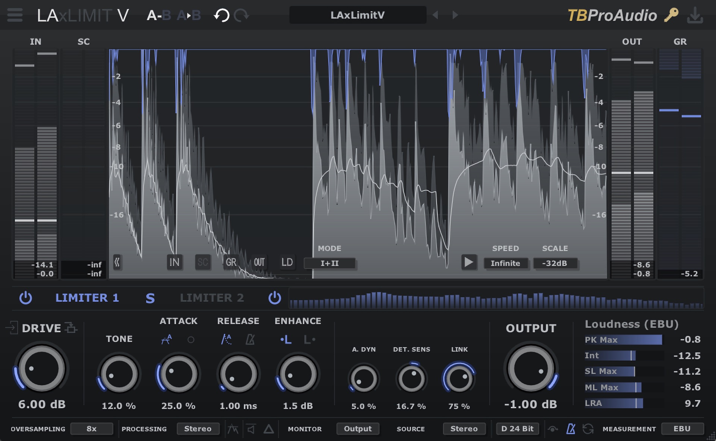This screenshot has height=441, width=716.
Task: Open the LAxLimitV preset dropdown
Action: point(358,15)
